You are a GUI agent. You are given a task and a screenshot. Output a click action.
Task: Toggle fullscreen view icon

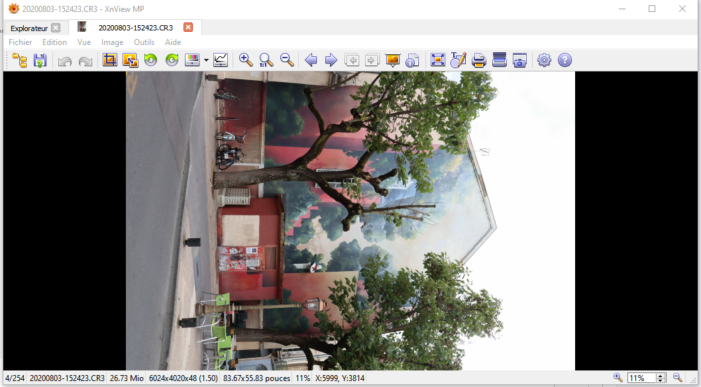tap(438, 60)
